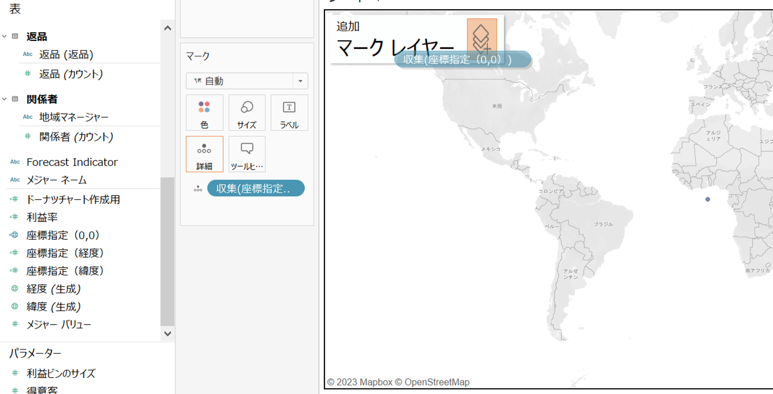773x394 pixels.
Task: Select the 返品 (返品) field
Action: 66,55
